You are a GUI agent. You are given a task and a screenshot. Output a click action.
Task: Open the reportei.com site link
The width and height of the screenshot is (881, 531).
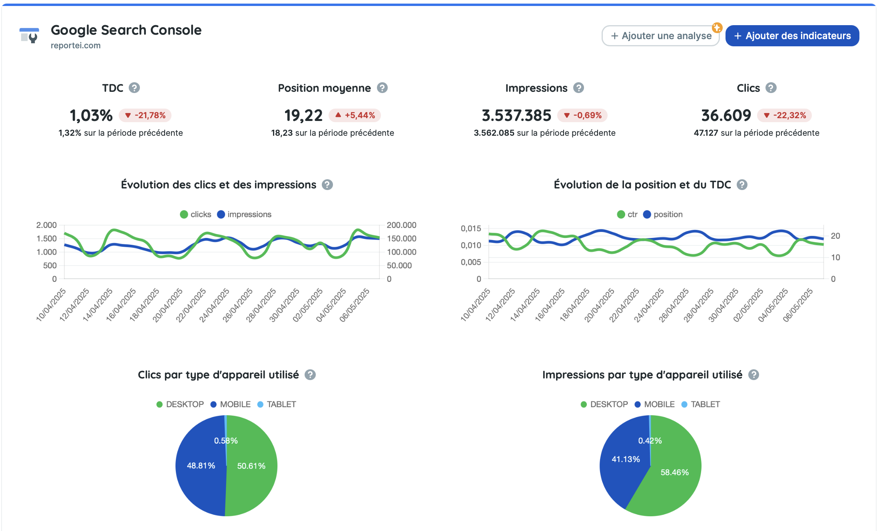click(x=75, y=45)
